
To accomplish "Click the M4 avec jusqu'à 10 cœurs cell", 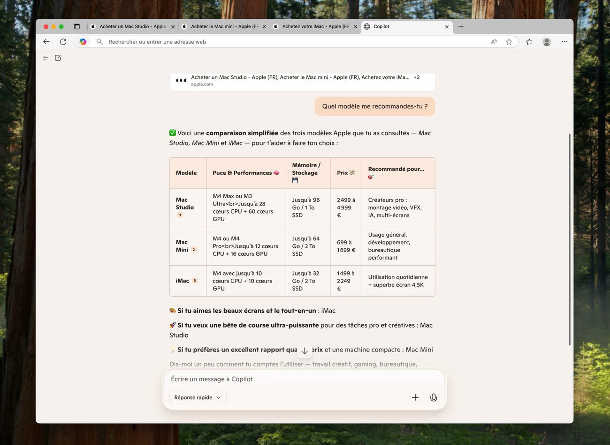I will pos(246,281).
